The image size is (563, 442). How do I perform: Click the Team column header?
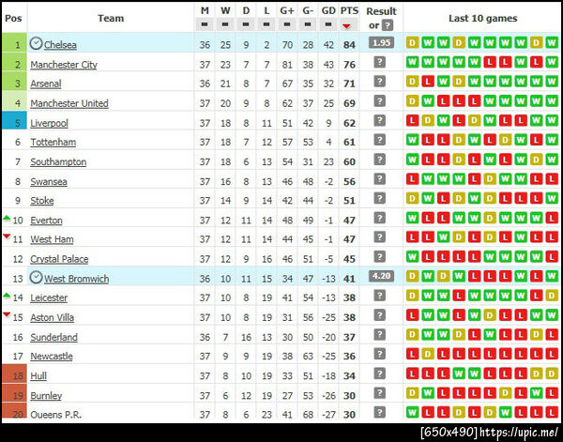(110, 18)
